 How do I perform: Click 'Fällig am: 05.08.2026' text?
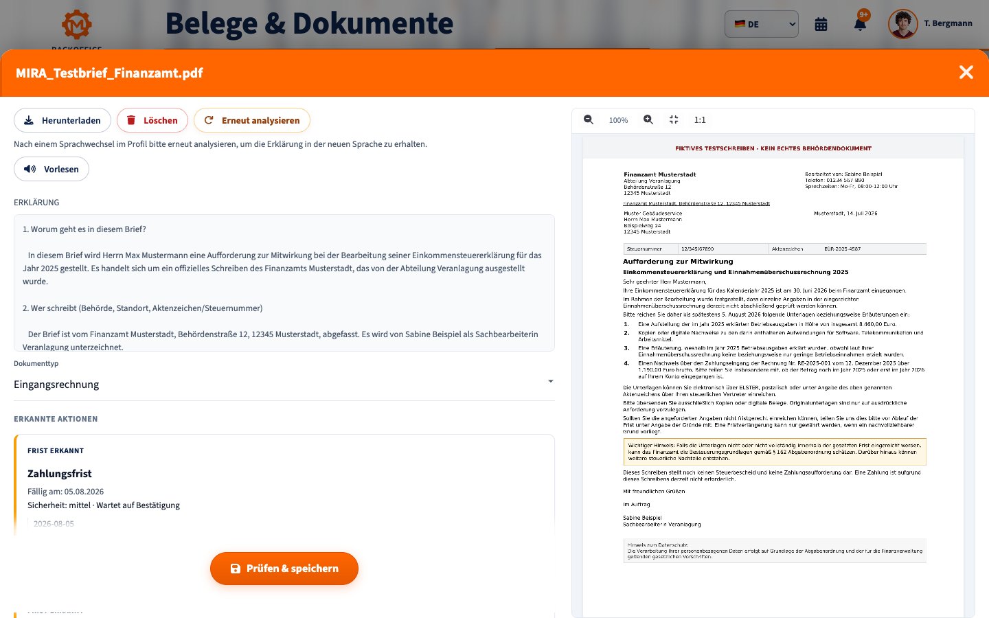coord(66,492)
